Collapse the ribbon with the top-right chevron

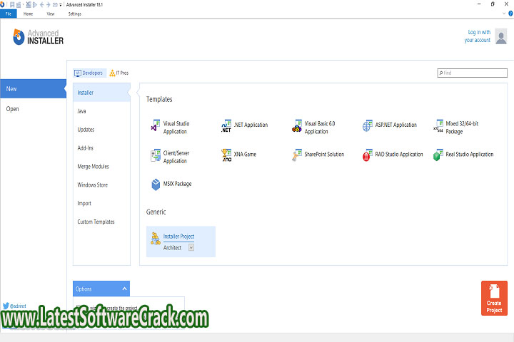pos(504,14)
